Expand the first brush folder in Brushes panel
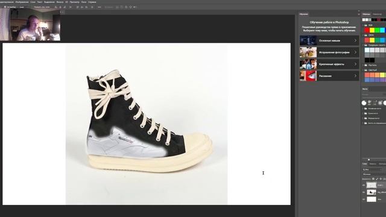The image size is (386, 217). click(x=363, y=108)
